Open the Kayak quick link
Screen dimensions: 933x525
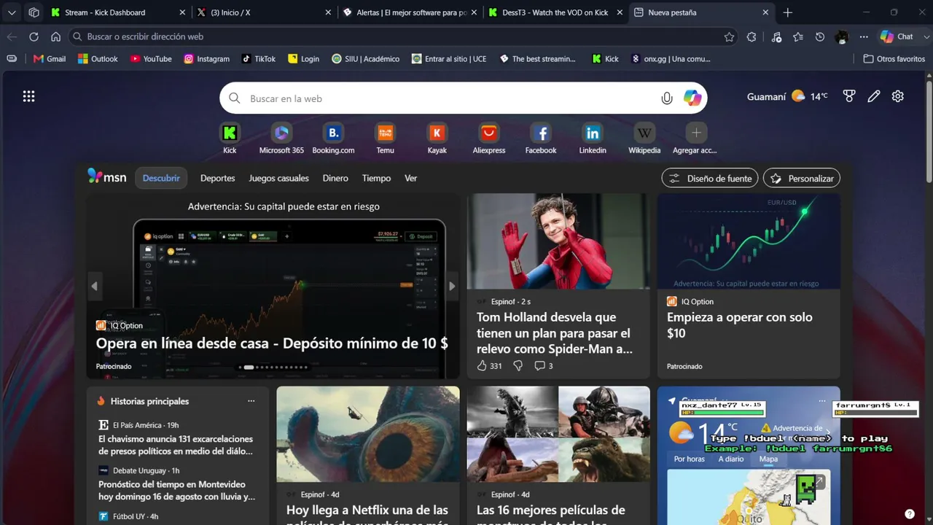coord(437,139)
